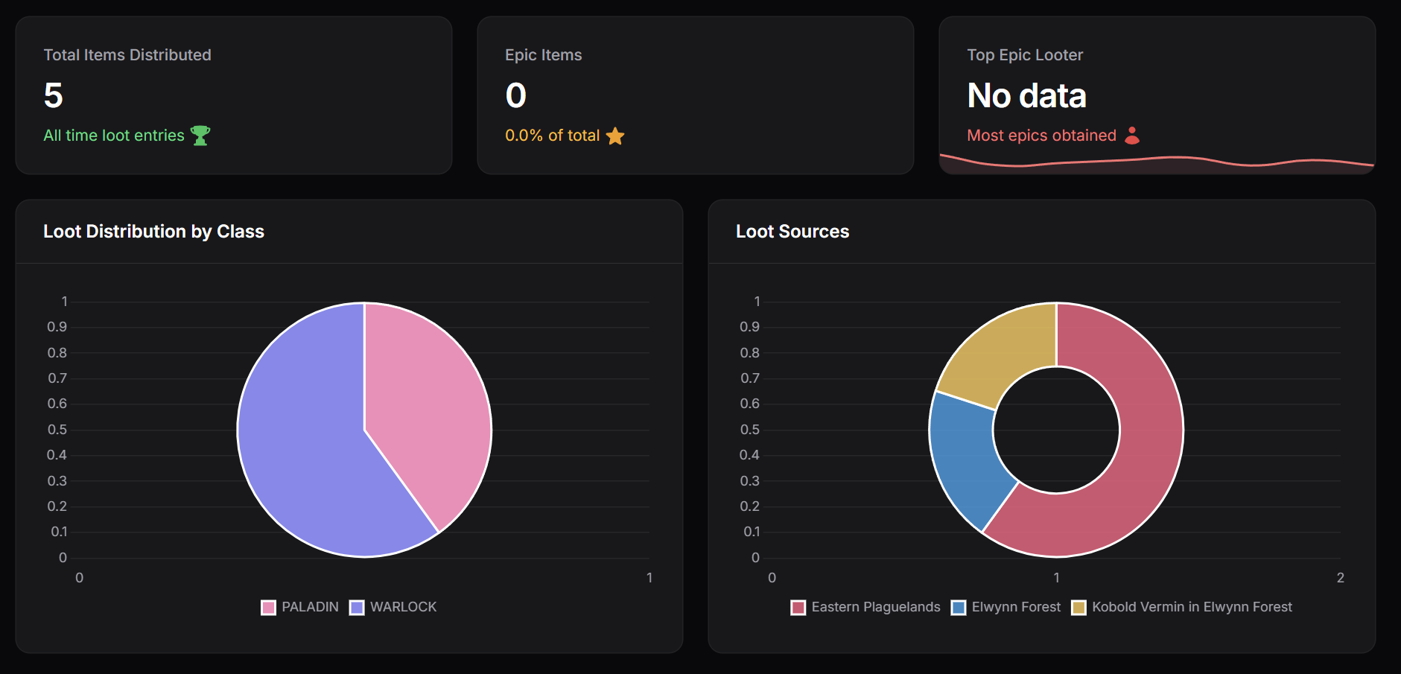Click the Loot Distribution by Class title

click(x=153, y=232)
